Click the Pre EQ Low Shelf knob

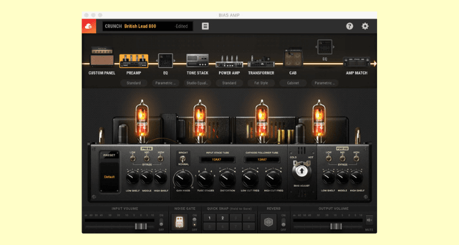[x=133, y=178]
